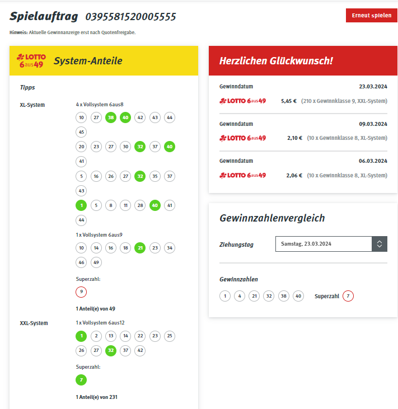Click the number 11 ball
Image resolution: width=398 pixels, height=409 pixels.
click(x=125, y=205)
